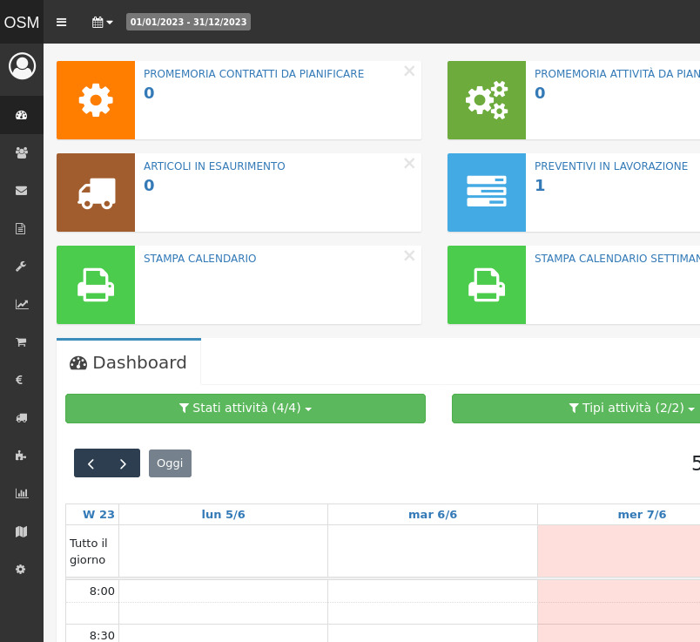
Task: Click the envelope mail sidebar icon
Action: tap(22, 191)
